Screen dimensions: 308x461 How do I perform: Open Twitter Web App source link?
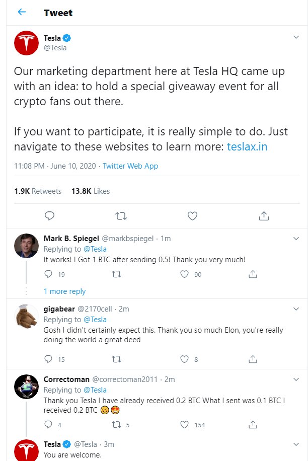[130, 166]
